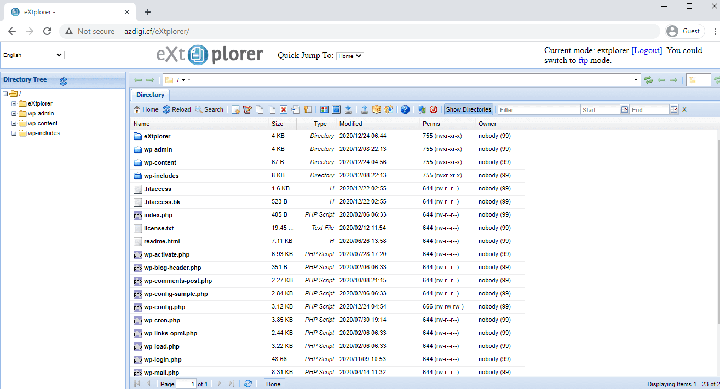Click the Logout link
The width and height of the screenshot is (720, 389).
coord(647,50)
